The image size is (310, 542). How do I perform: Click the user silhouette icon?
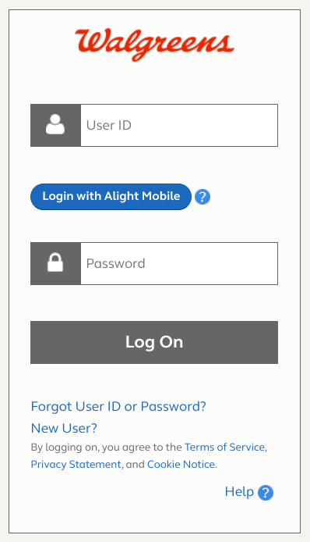click(55, 124)
